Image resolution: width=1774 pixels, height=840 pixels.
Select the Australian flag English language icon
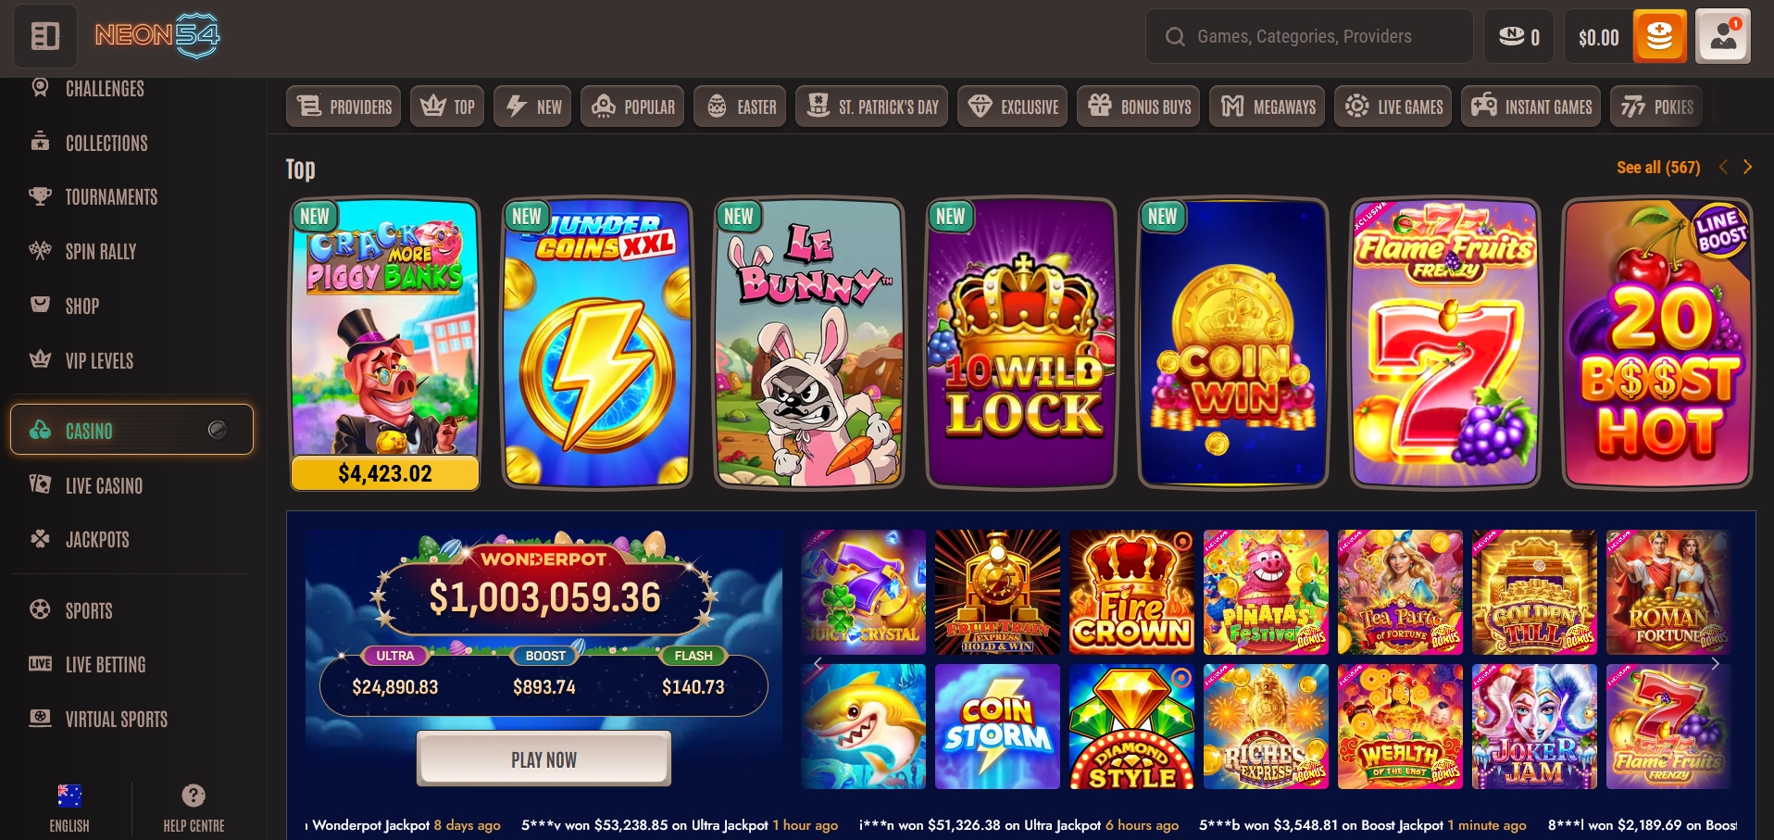69,796
